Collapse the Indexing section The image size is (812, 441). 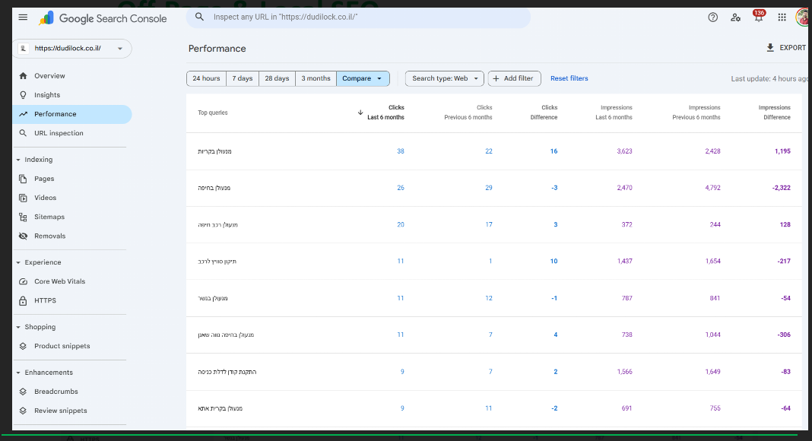pos(18,160)
